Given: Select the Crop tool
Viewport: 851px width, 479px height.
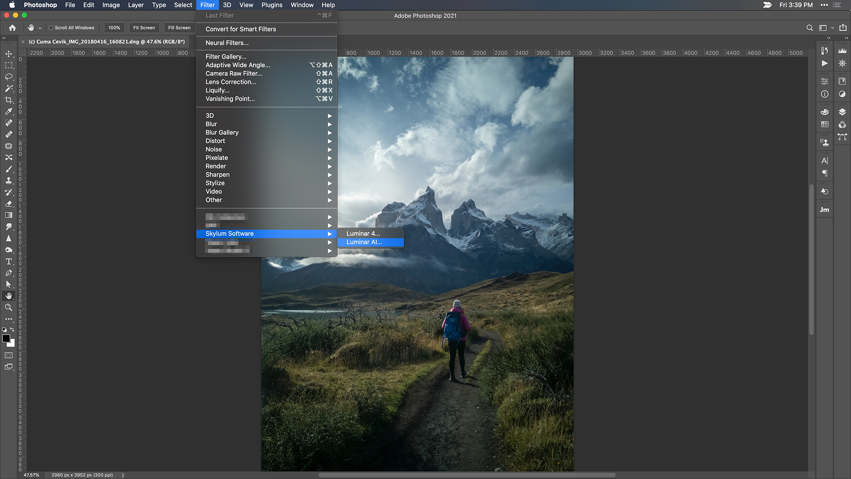Looking at the screenshot, I should tap(9, 99).
